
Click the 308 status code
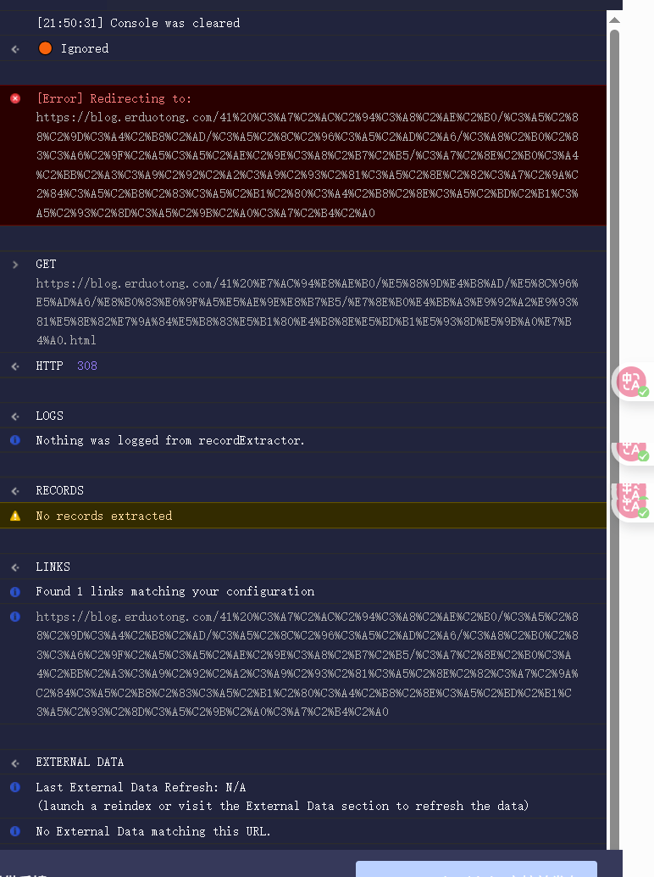[87, 366]
